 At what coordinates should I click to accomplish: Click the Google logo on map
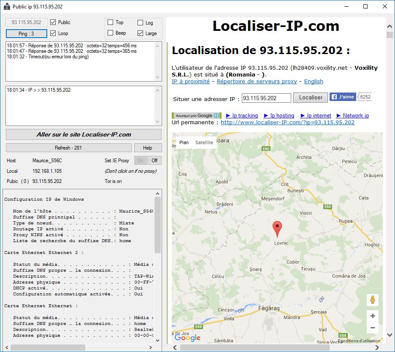187,337
